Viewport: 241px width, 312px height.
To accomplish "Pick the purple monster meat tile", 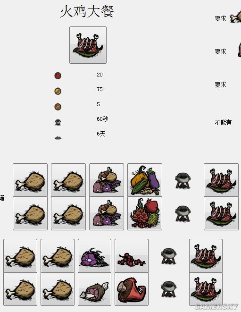I will 94,256.
